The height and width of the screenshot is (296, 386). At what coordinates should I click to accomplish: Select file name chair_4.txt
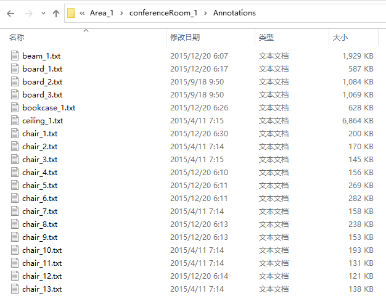(x=40, y=173)
